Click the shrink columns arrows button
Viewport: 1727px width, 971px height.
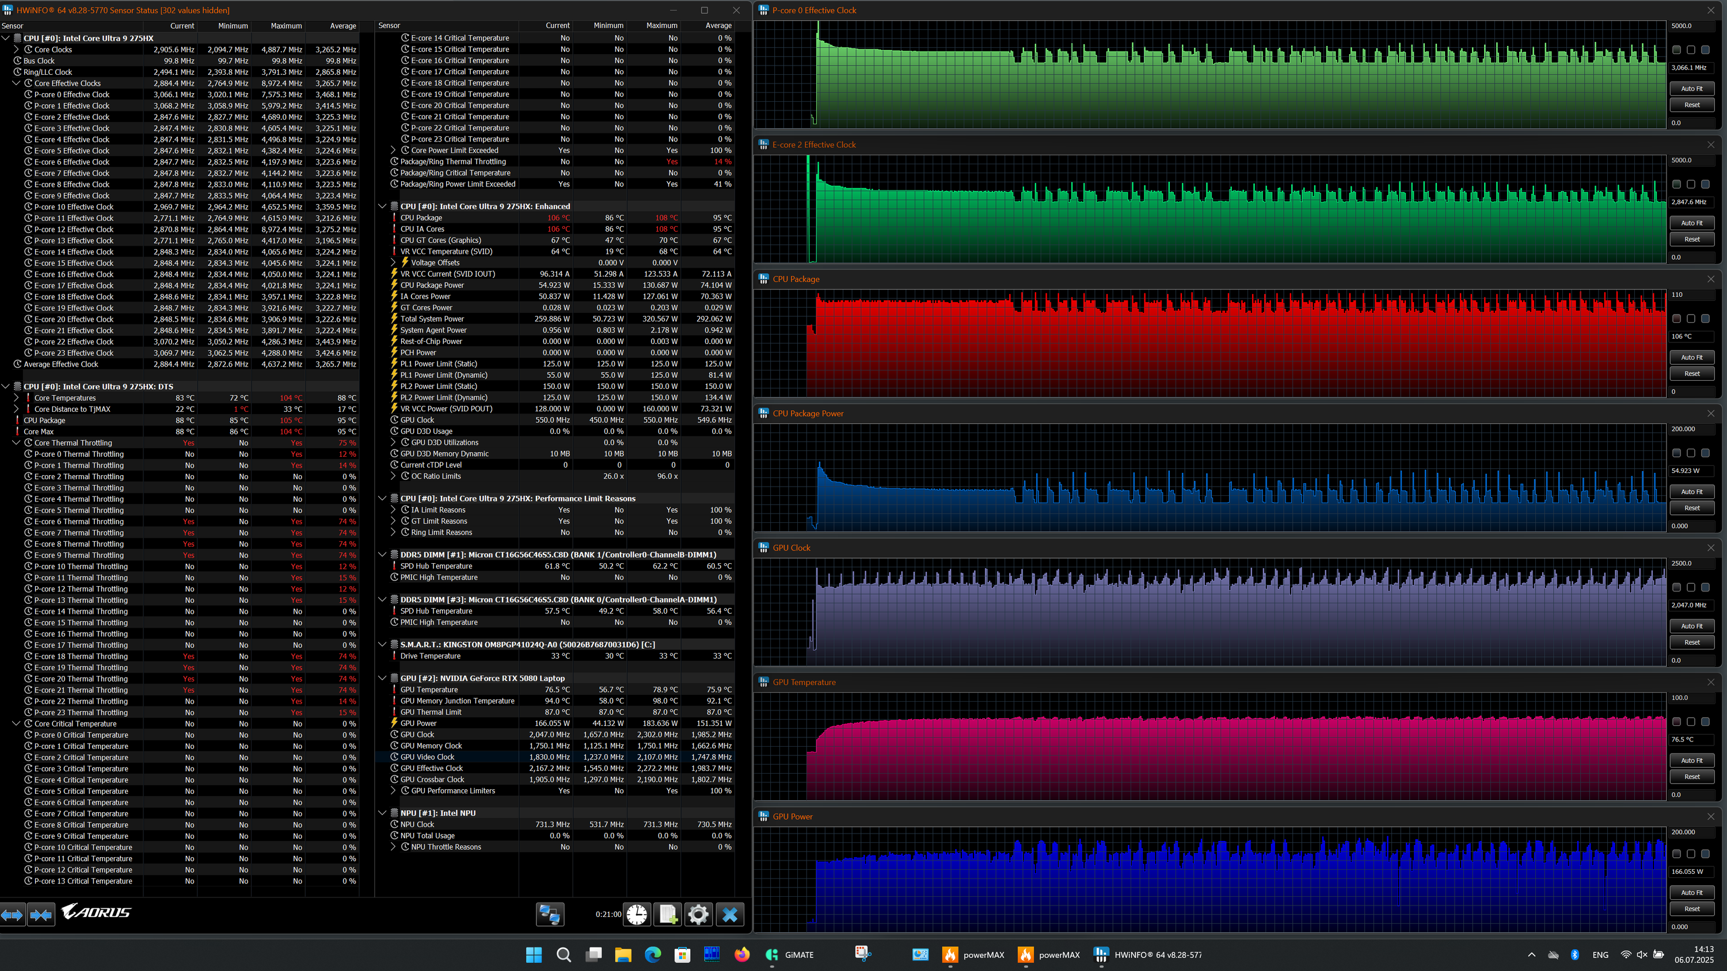(x=41, y=914)
